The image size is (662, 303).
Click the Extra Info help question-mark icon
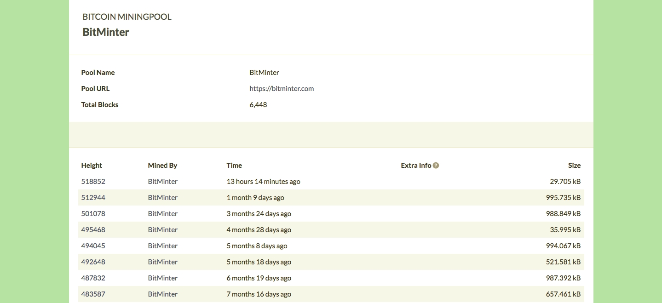click(x=436, y=166)
